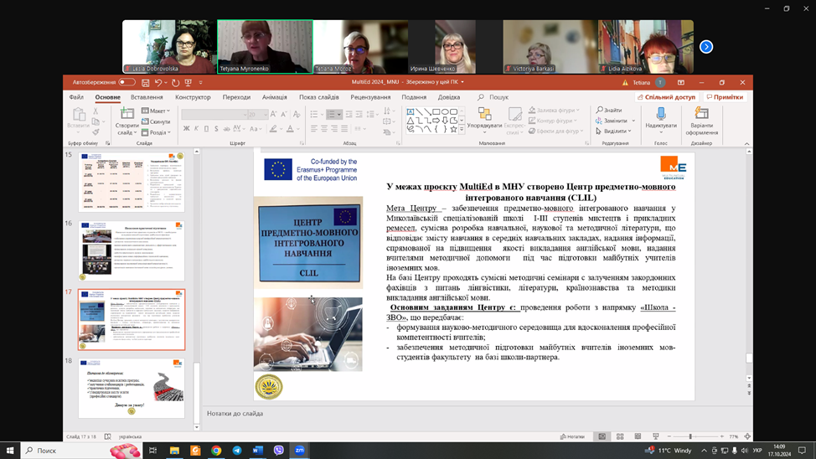Click the Примітки comments button
This screenshot has width=816, height=459.
coord(725,97)
